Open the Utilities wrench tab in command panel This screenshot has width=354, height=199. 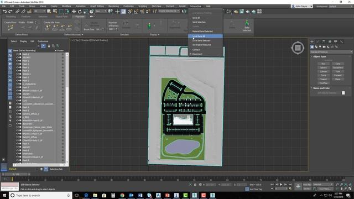point(342,41)
